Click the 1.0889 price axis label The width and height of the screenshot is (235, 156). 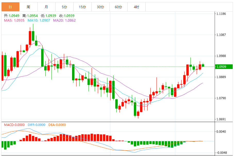coord(221,77)
